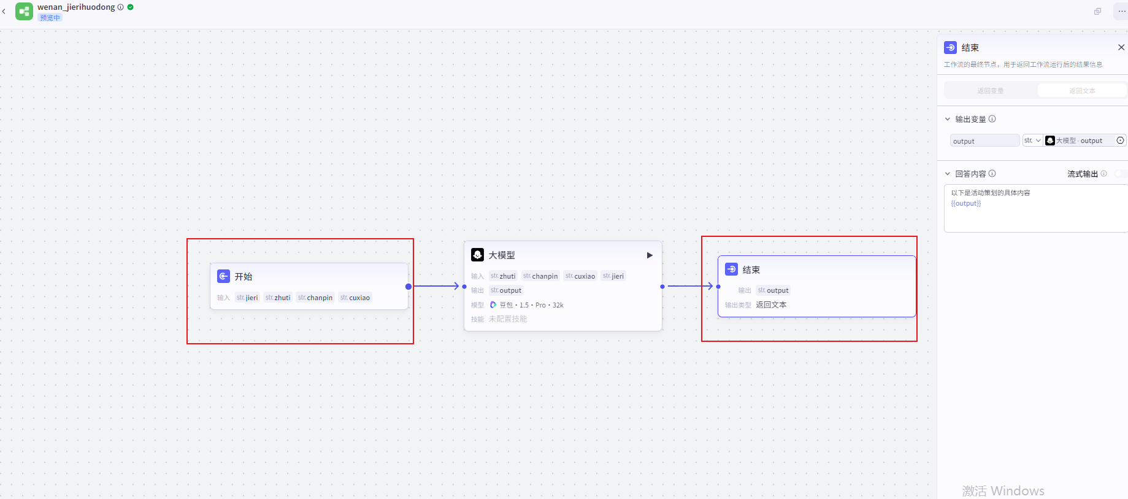Close the 结束 settings panel
The image size is (1128, 499).
coord(1121,47)
